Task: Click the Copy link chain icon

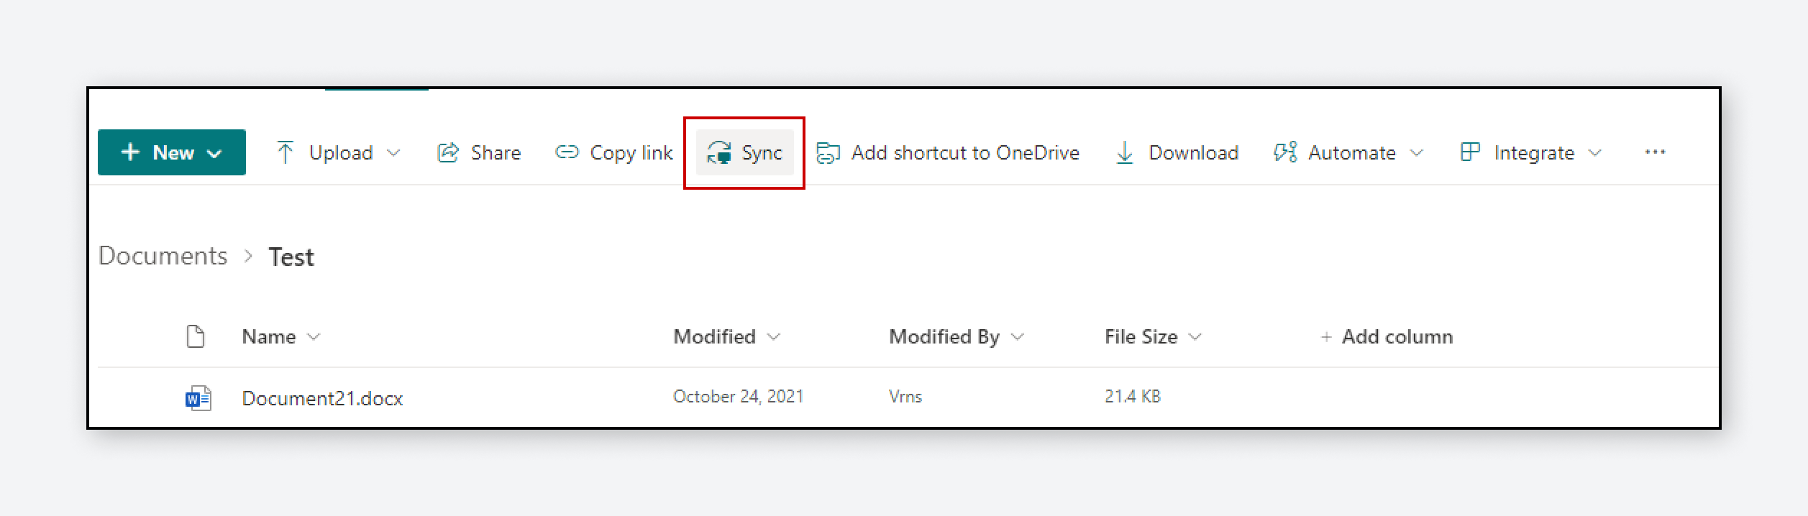Action: coord(567,152)
